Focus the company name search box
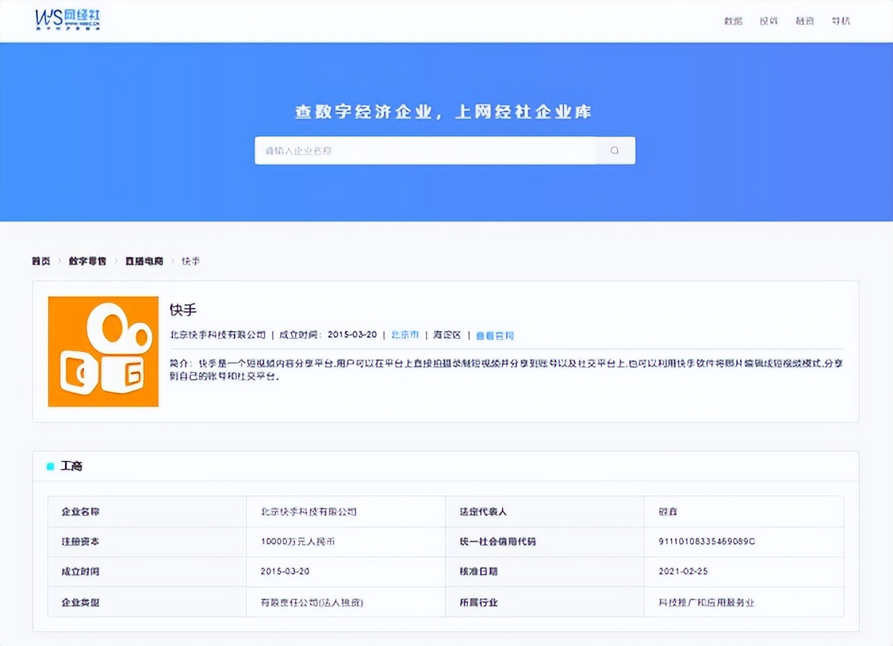 pyautogui.click(x=426, y=151)
